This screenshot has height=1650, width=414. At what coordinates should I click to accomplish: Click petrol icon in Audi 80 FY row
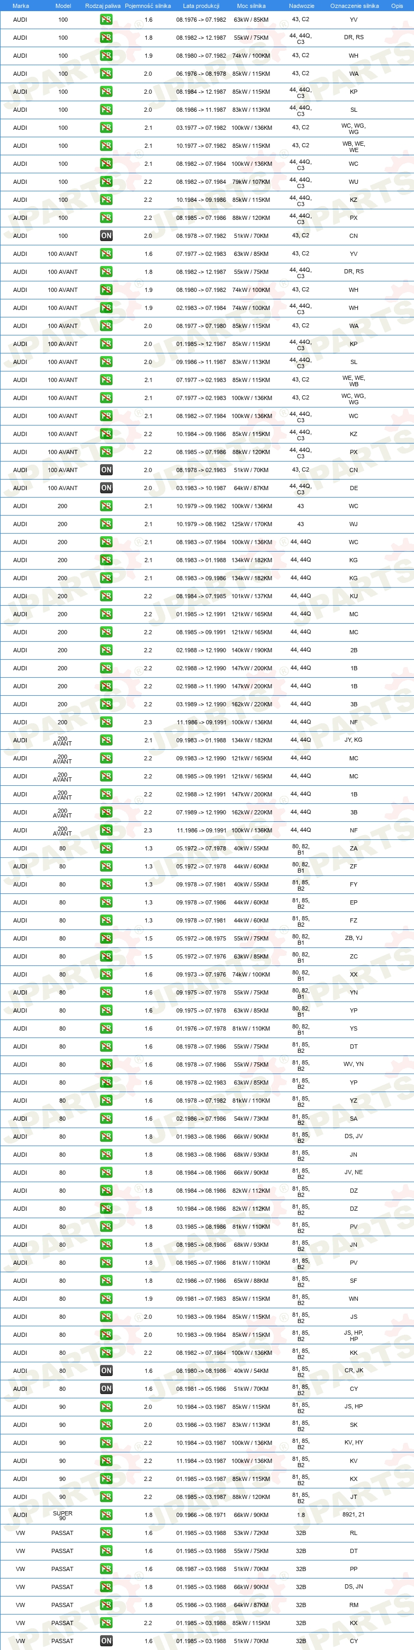pos(106,884)
